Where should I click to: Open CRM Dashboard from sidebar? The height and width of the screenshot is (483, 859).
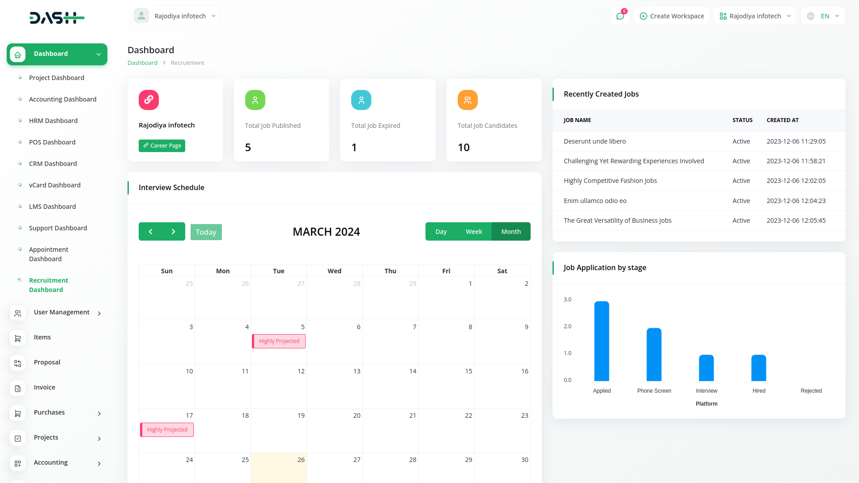(53, 164)
